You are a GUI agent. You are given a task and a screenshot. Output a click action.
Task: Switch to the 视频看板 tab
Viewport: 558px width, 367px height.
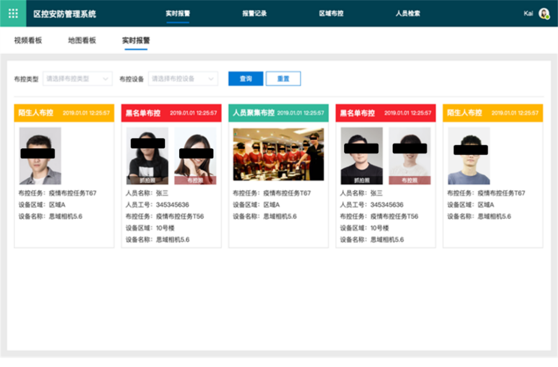coord(28,40)
